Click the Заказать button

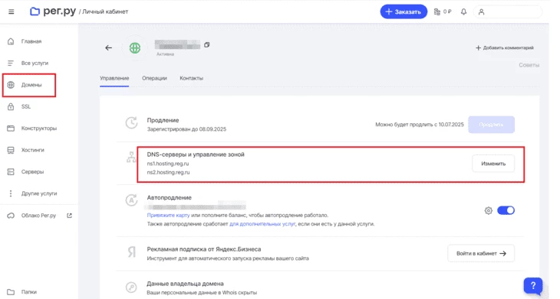point(404,11)
